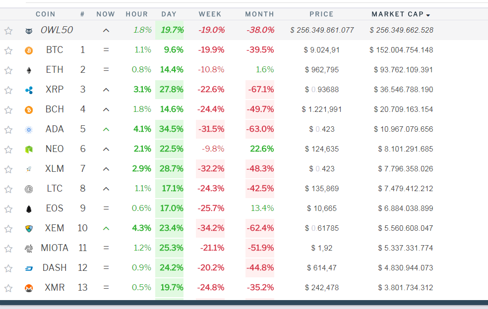Viewport: 488px width, 309px height.
Task: Open the MIOTA coin link
Action: tap(55, 248)
